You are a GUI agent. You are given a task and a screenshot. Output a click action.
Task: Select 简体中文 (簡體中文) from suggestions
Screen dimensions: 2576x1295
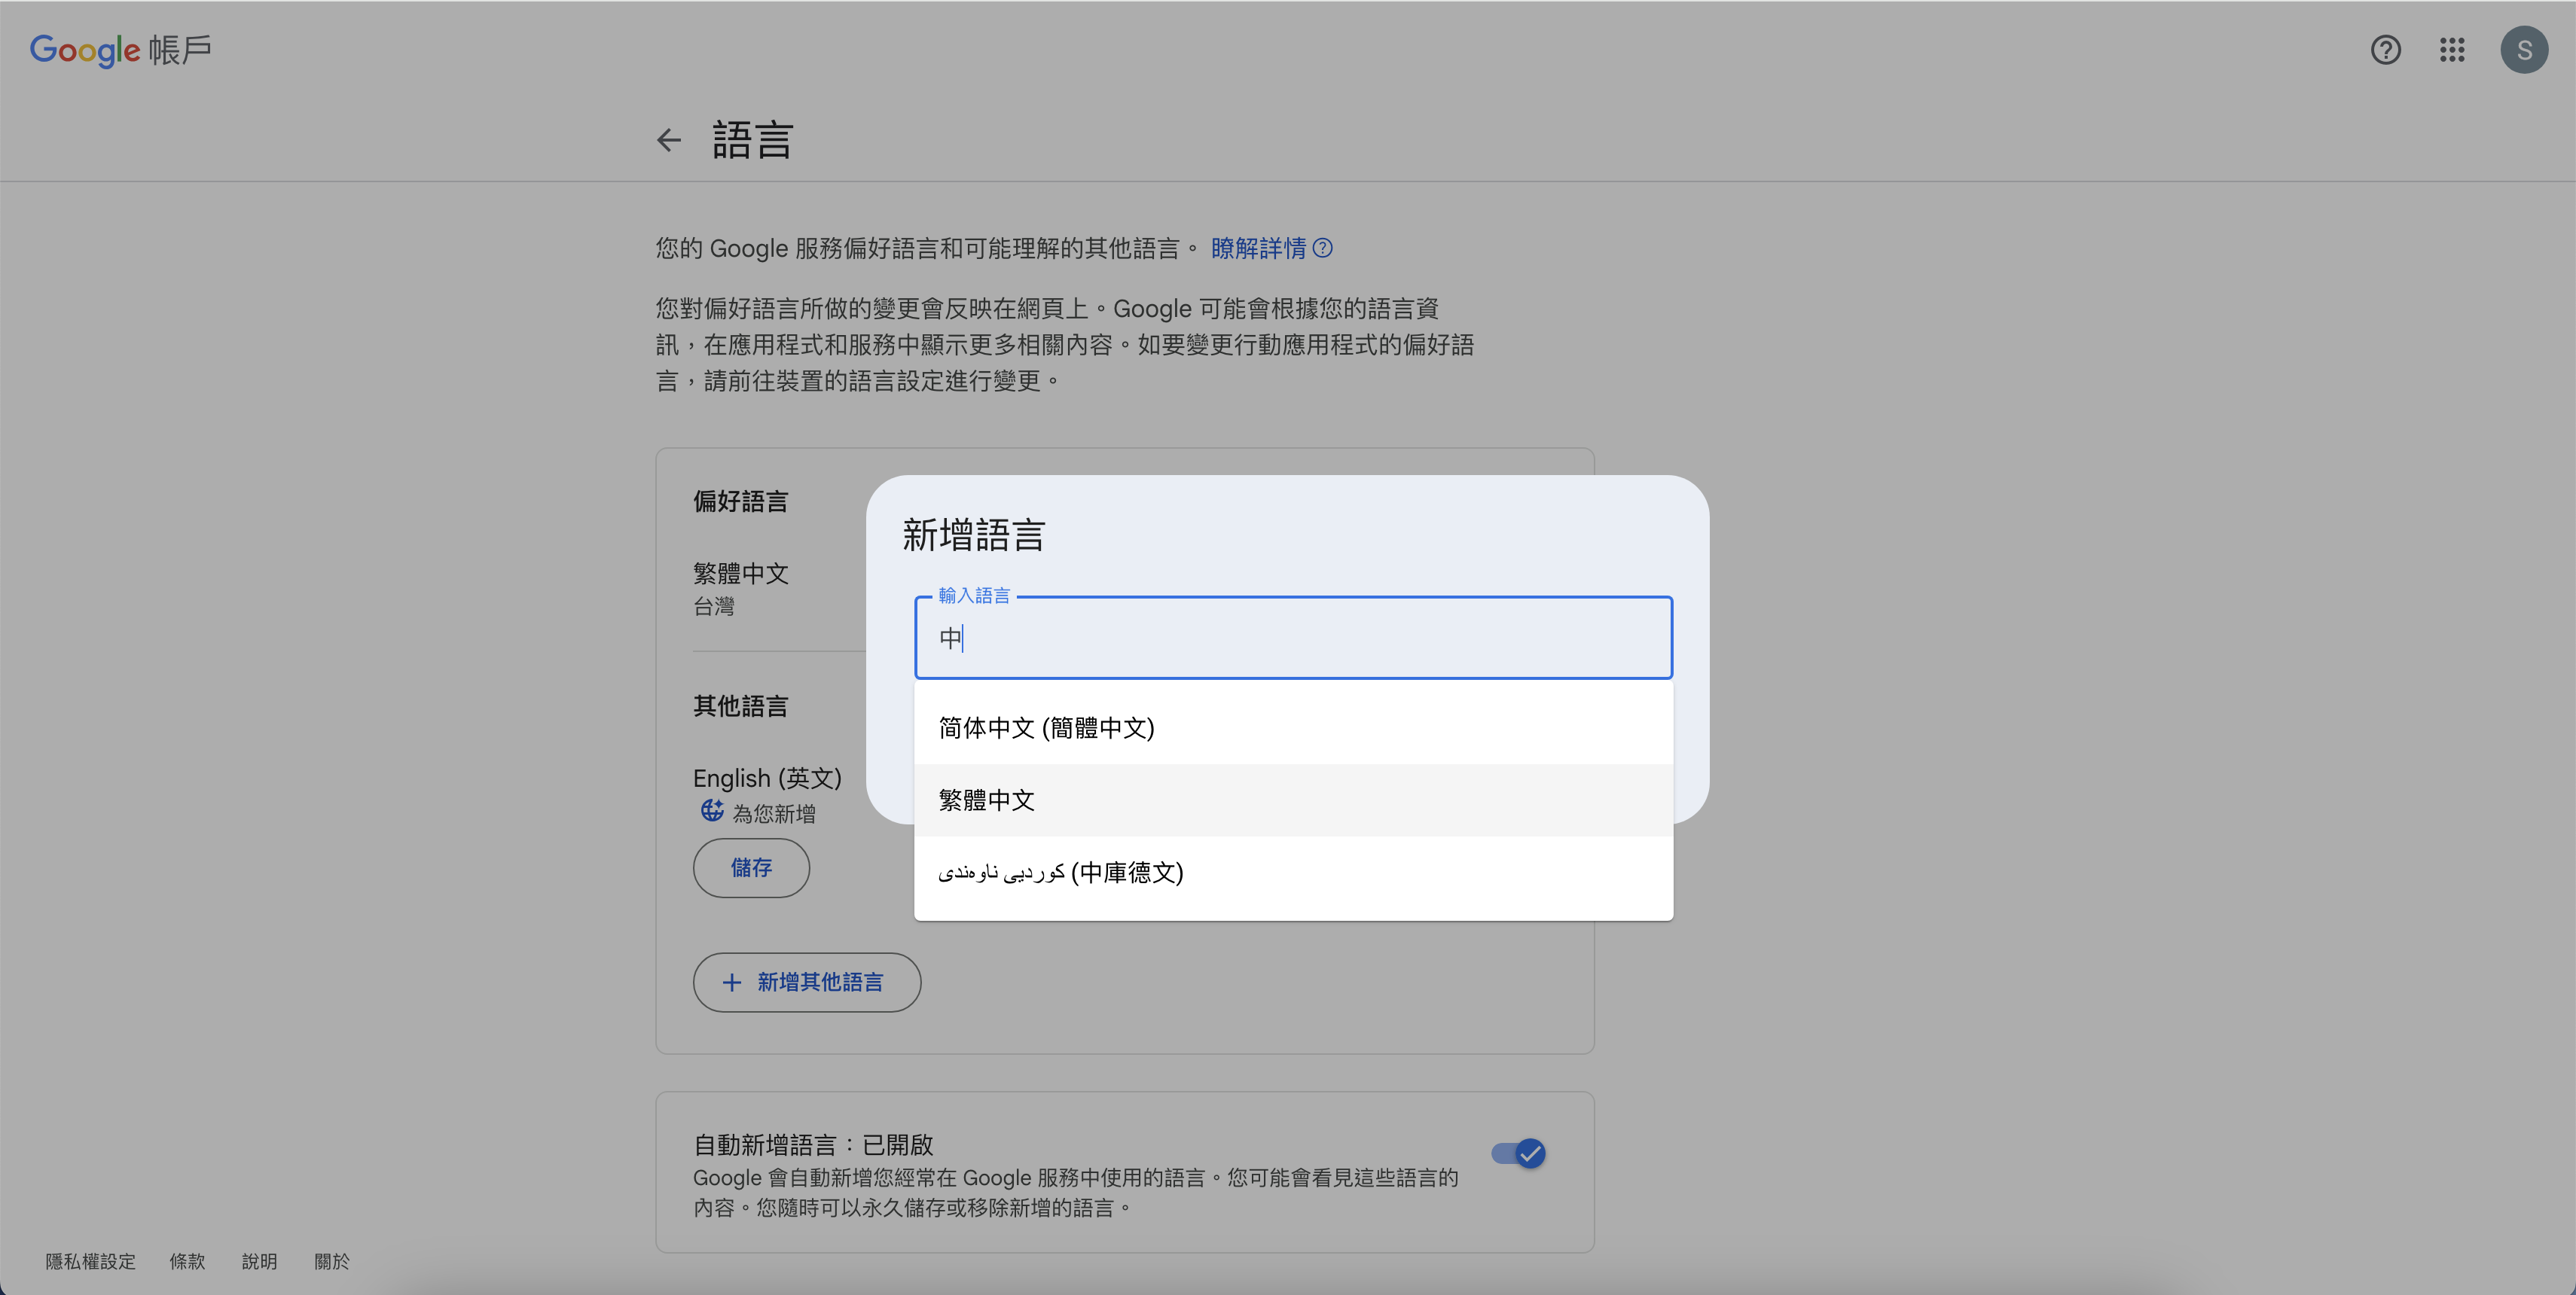pos(1046,727)
